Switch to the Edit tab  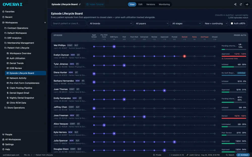tap(140, 4)
